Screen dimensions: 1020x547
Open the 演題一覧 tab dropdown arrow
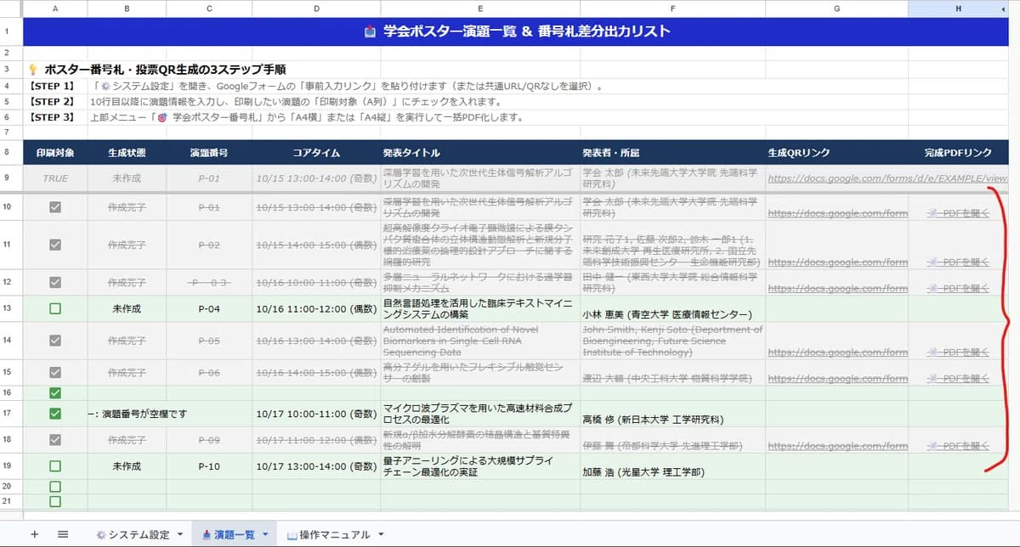[x=265, y=535]
